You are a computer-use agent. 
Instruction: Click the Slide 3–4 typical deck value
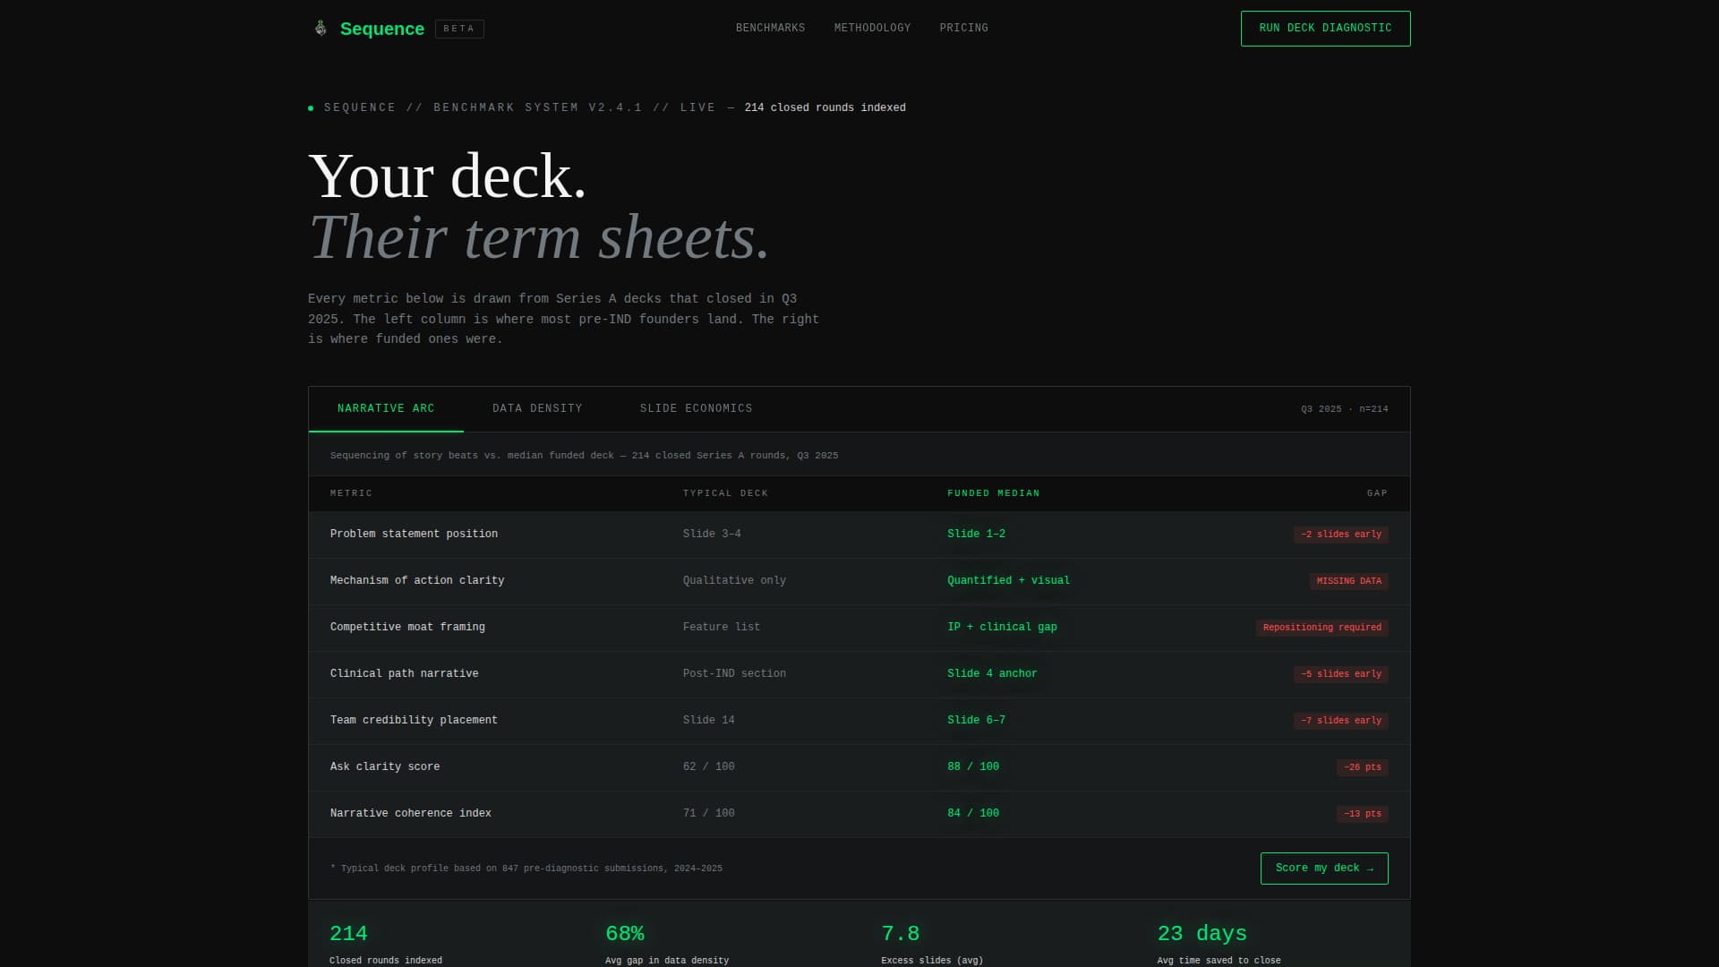click(x=712, y=535)
